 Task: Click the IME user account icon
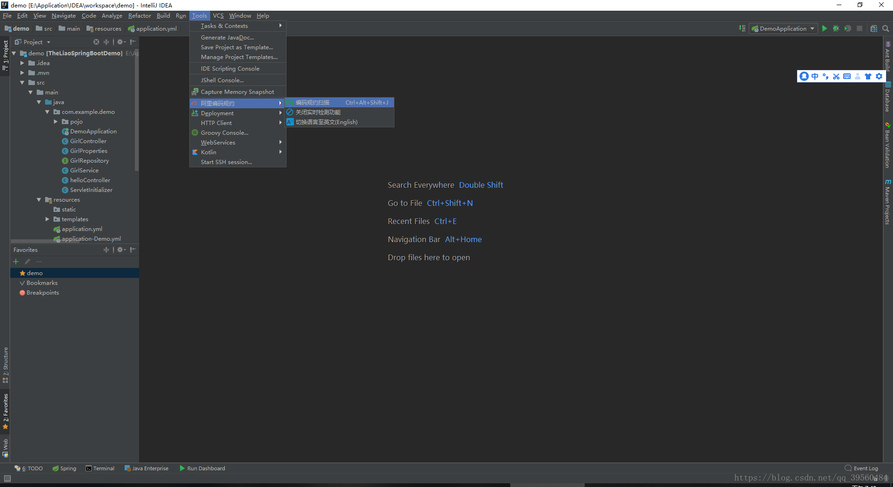[858, 76]
